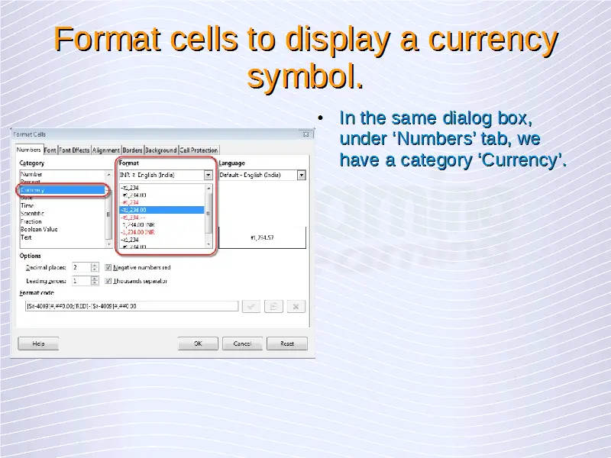Switch to the Borders tab
611x458 pixels.
(133, 150)
